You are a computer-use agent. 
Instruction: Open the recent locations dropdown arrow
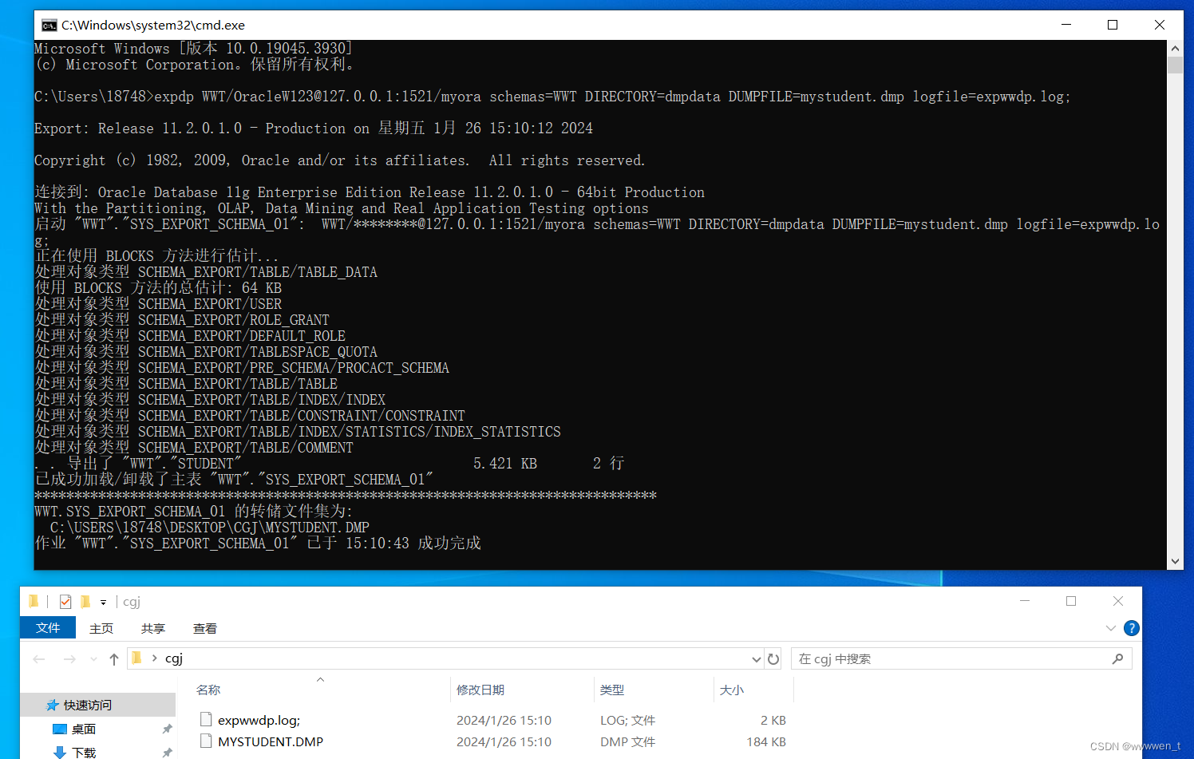[x=93, y=659]
